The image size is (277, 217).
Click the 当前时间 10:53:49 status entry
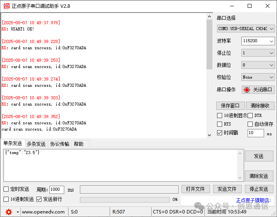point(227,212)
